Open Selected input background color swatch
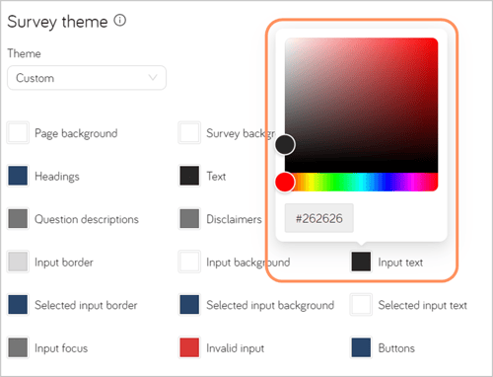Screen dimensions: 493x377 coord(189,305)
